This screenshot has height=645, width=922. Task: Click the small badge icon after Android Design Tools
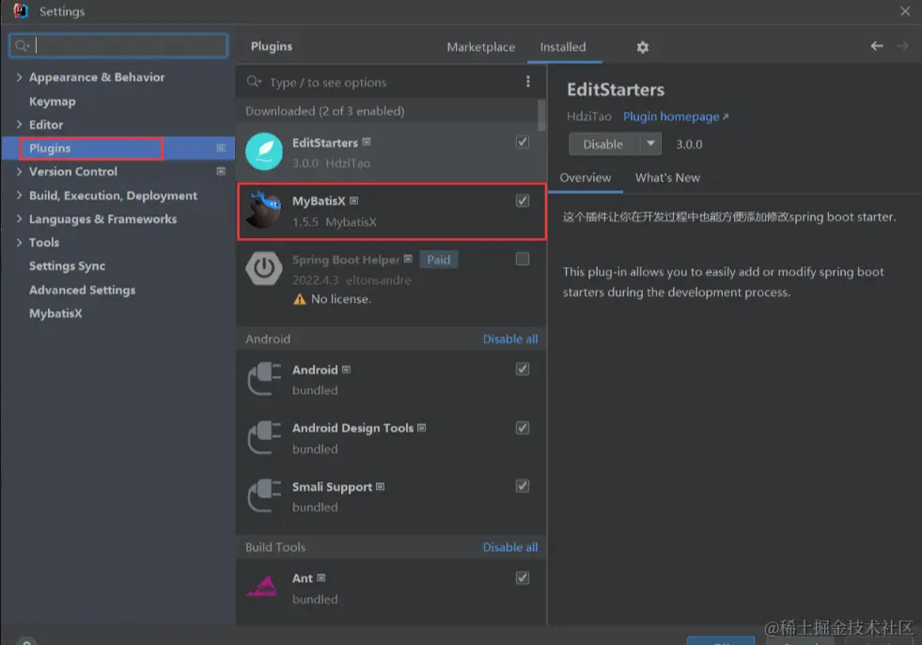tap(422, 428)
